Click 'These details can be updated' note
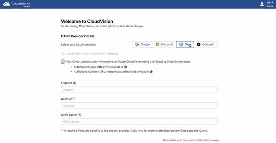Image resolution: width=276 pixels, height=143 pixels. pos(191,140)
